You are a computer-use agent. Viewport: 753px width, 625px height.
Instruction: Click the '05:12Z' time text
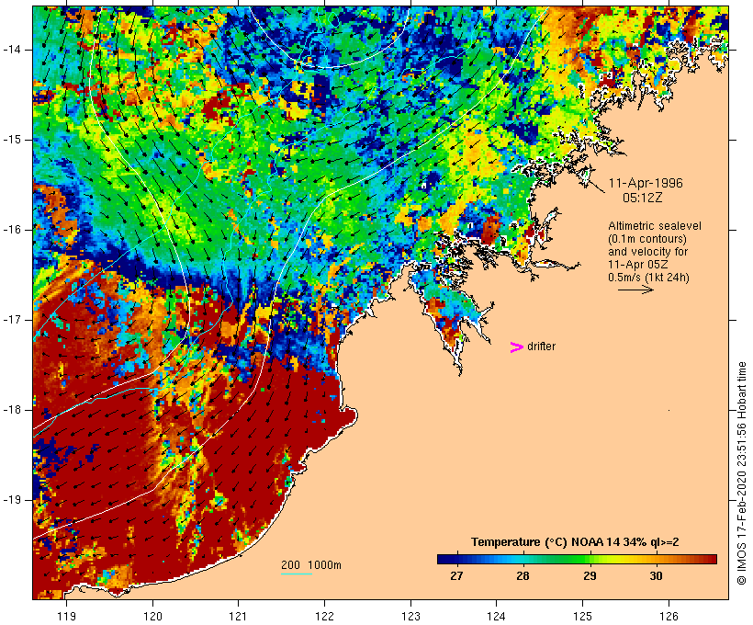tap(643, 198)
